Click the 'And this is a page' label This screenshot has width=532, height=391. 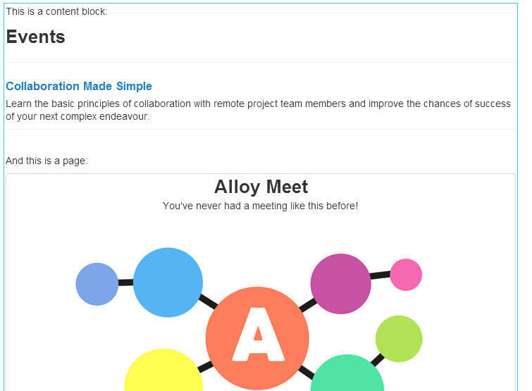[47, 161]
